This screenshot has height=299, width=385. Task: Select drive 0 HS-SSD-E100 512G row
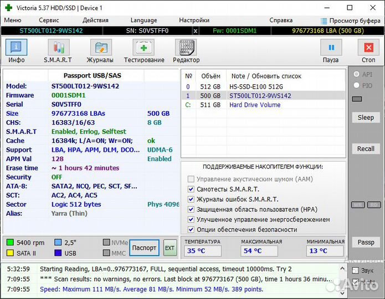click(x=263, y=87)
